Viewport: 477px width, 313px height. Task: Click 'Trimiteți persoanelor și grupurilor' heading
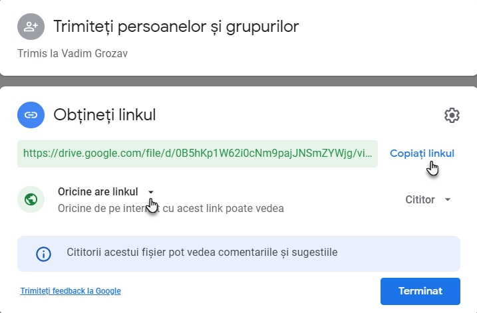click(176, 27)
